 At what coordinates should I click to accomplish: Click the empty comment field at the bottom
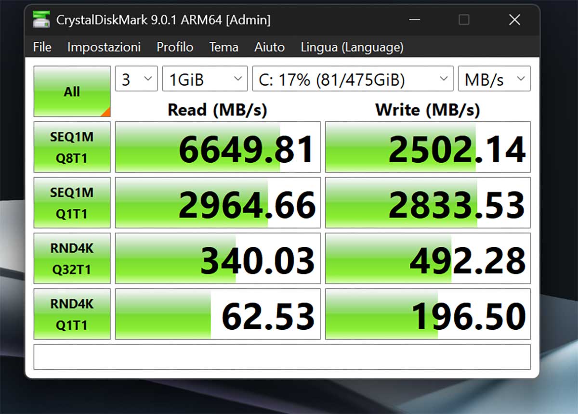click(282, 357)
